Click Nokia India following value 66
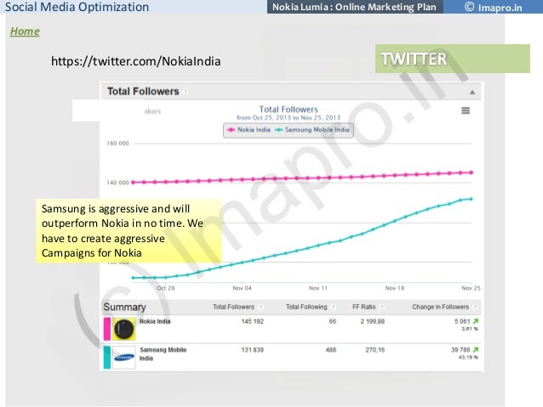The height and width of the screenshot is (407, 543). (333, 321)
